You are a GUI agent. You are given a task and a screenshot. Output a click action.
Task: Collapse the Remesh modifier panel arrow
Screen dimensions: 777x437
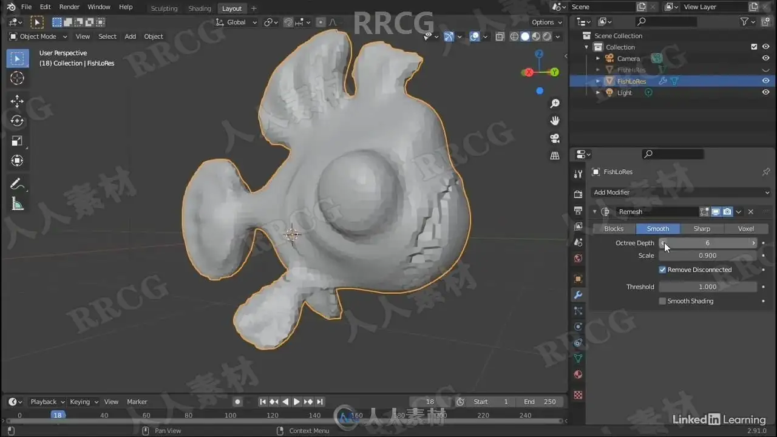pos(595,212)
